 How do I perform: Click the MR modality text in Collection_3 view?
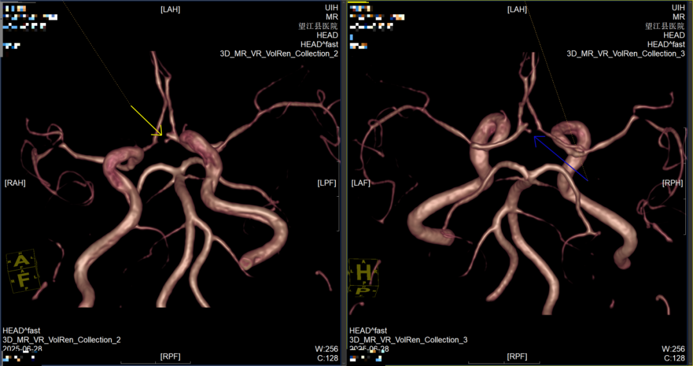(x=680, y=17)
